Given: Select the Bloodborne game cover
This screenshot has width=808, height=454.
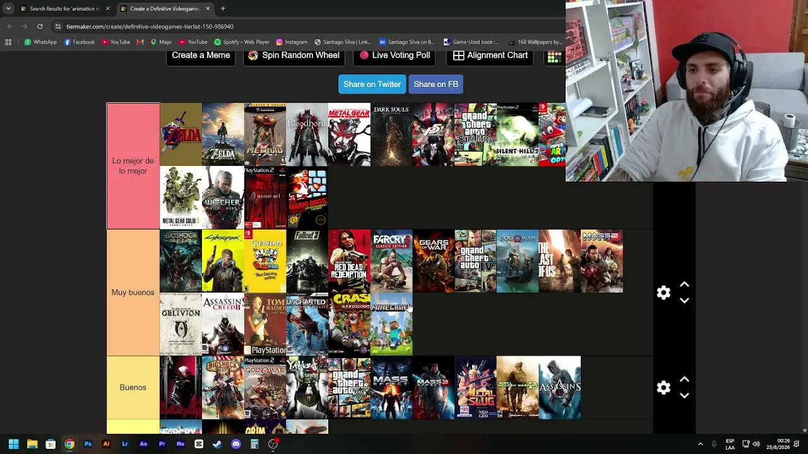Looking at the screenshot, I should (307, 134).
